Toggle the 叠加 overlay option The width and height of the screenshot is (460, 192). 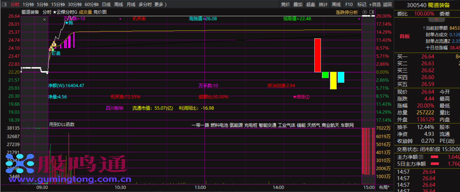click(298, 4)
